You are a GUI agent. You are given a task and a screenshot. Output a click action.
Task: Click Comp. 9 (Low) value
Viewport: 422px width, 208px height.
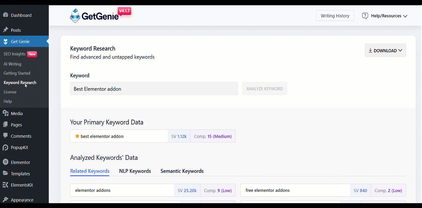point(218,190)
